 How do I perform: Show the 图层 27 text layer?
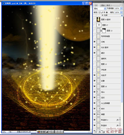tap(95, 25)
